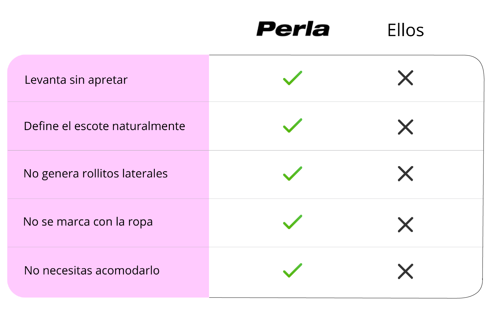
Task: Click green checkmark for Levanta sin apretar
Action: pos(293,78)
